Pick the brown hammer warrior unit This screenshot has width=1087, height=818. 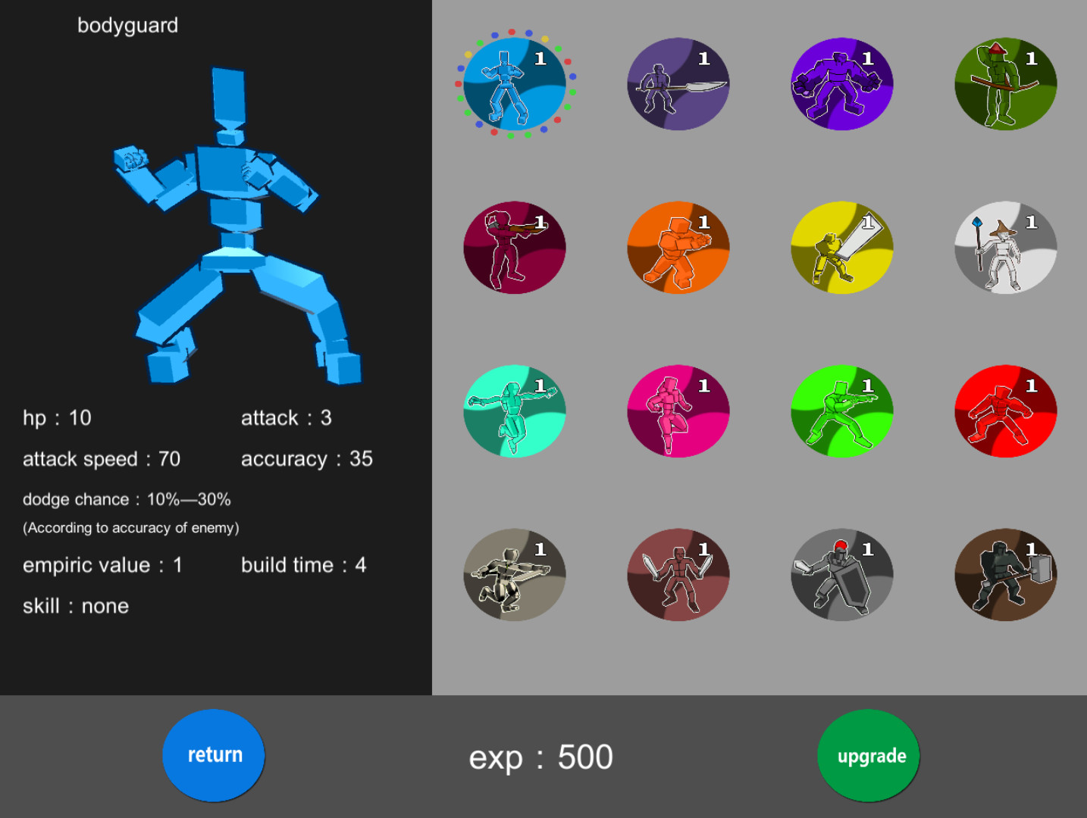click(x=1005, y=575)
